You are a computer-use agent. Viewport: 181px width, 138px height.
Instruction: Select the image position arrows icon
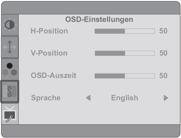point(10,47)
